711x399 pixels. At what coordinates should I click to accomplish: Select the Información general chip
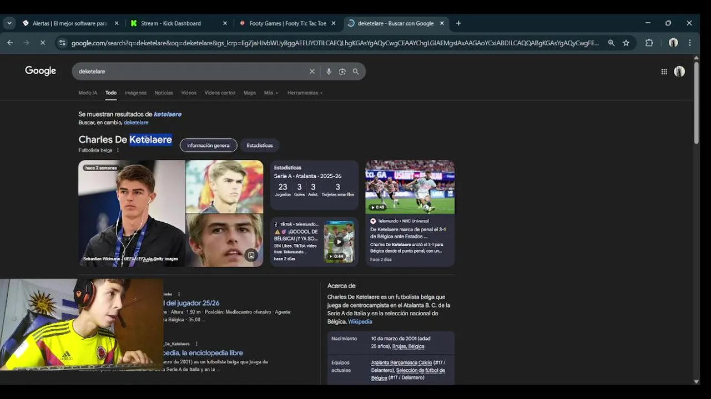point(209,145)
